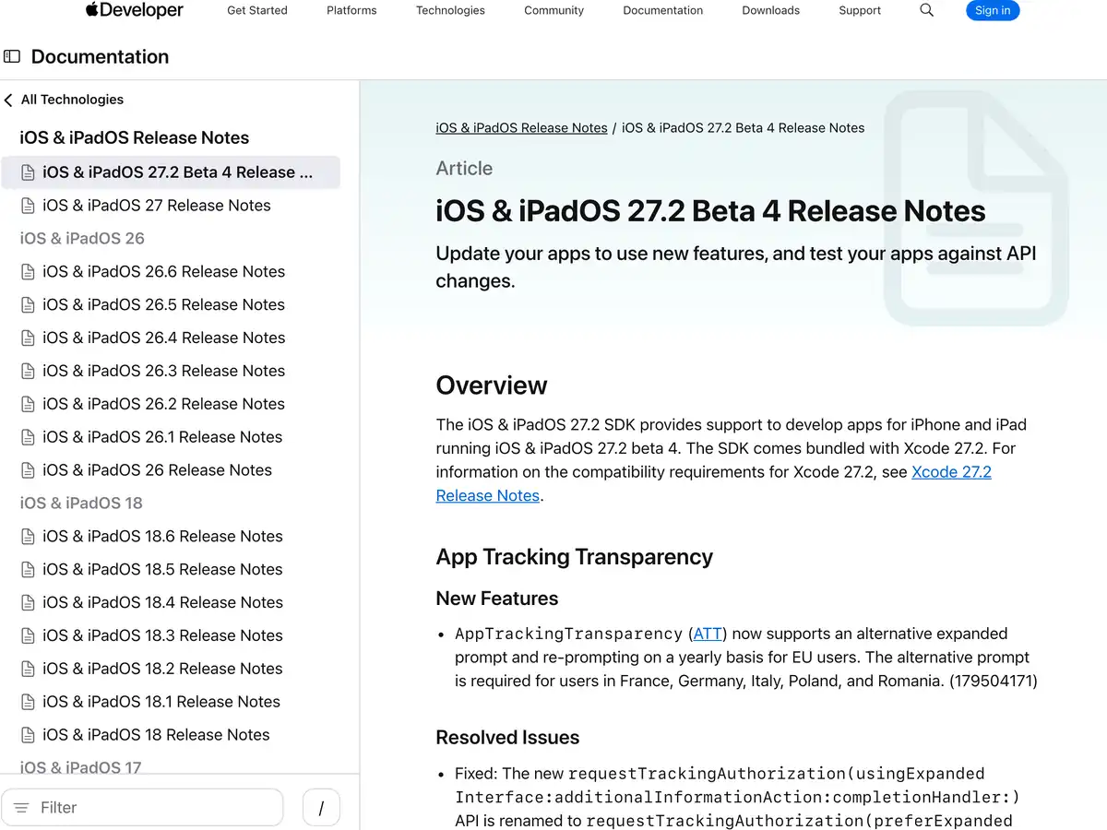The height and width of the screenshot is (830, 1107).
Task: Click document icon beside 26.4 Release Notes
Action: (x=28, y=338)
